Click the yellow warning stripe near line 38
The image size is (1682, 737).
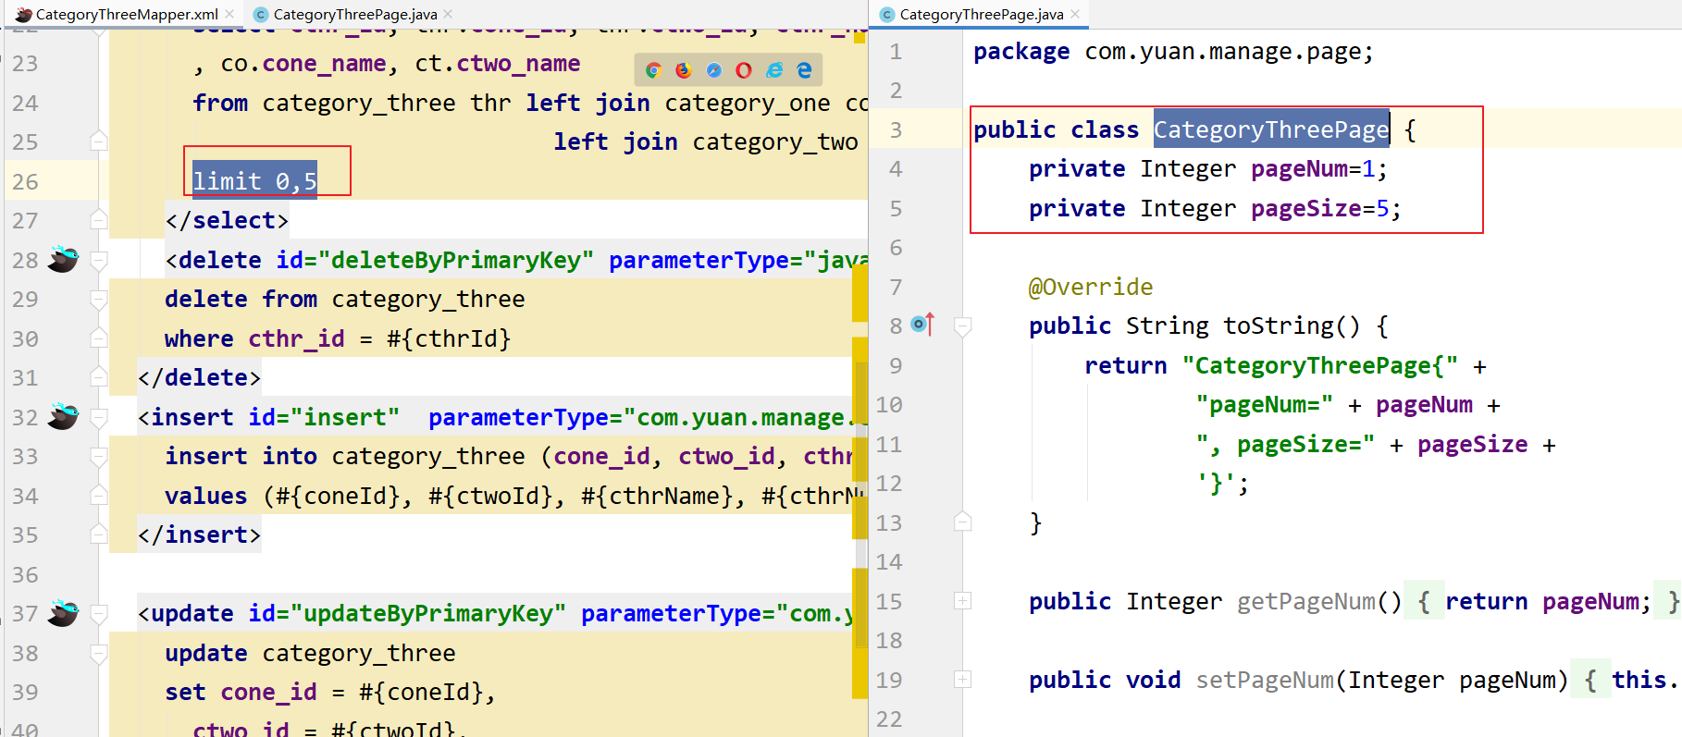[x=860, y=633]
